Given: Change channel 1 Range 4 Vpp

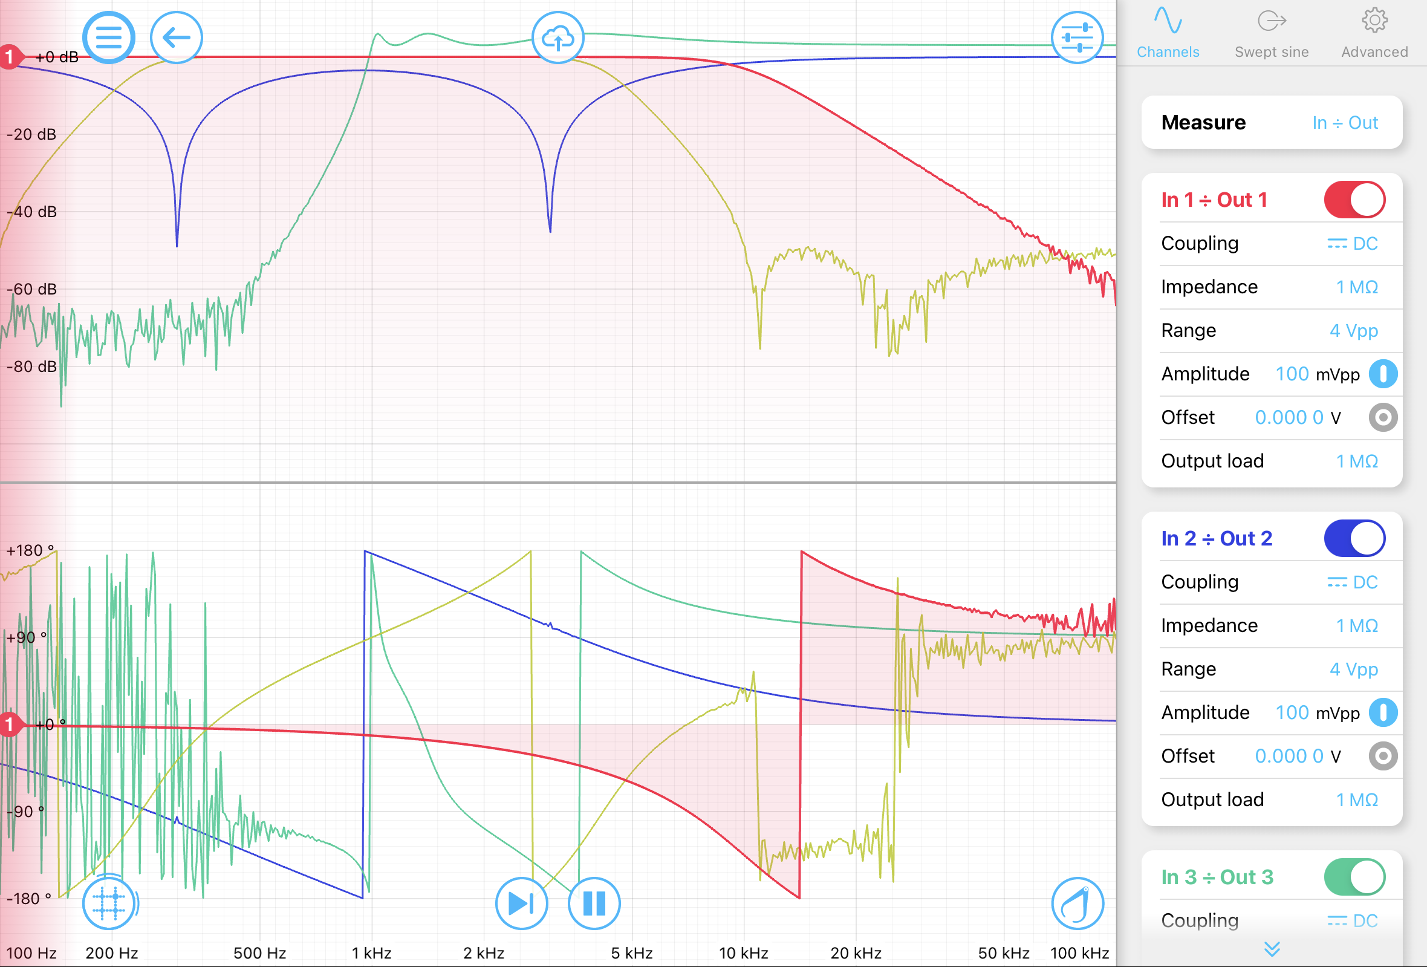Looking at the screenshot, I should [x=1272, y=330].
